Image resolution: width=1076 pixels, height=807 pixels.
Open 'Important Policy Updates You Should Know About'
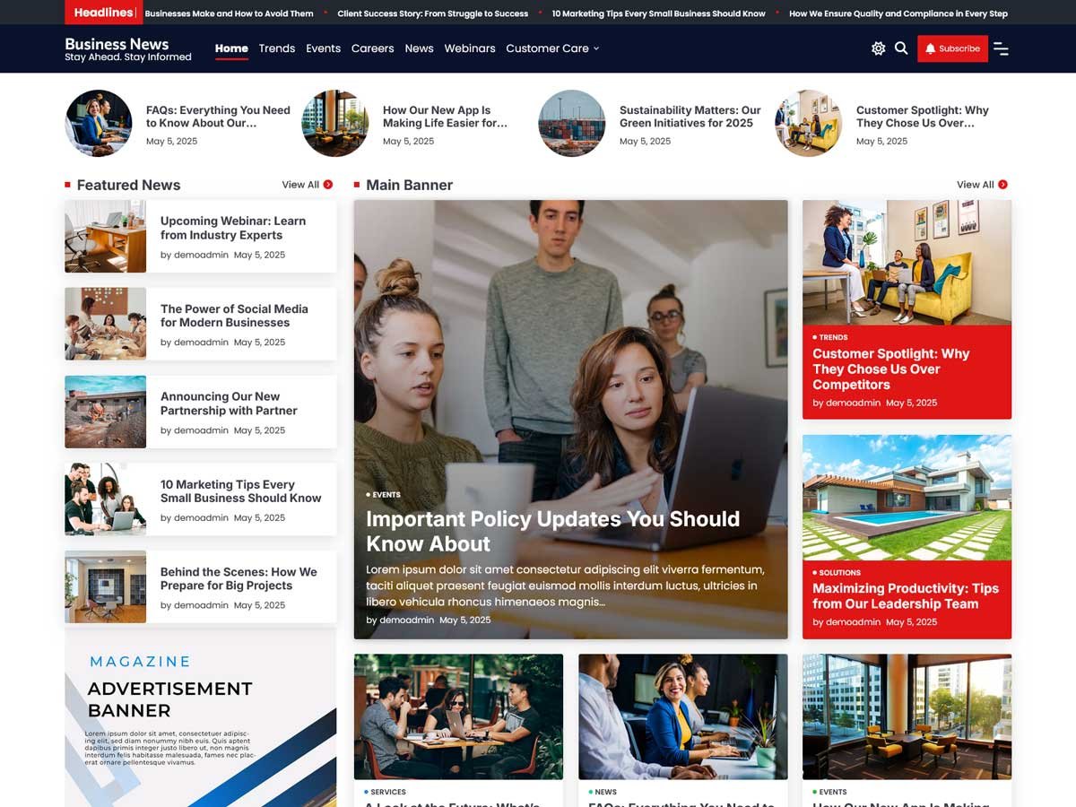(x=552, y=531)
